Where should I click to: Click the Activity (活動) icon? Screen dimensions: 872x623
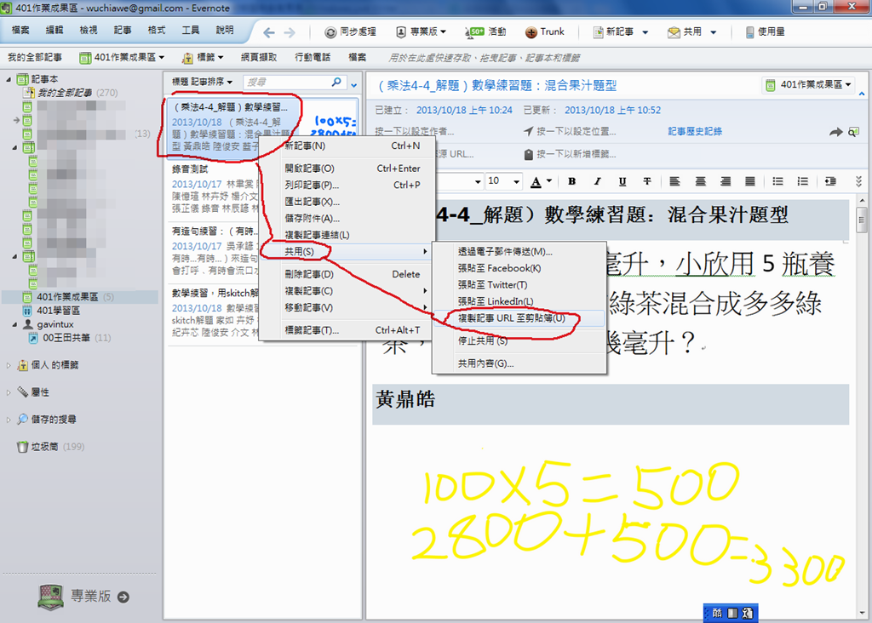(x=474, y=32)
